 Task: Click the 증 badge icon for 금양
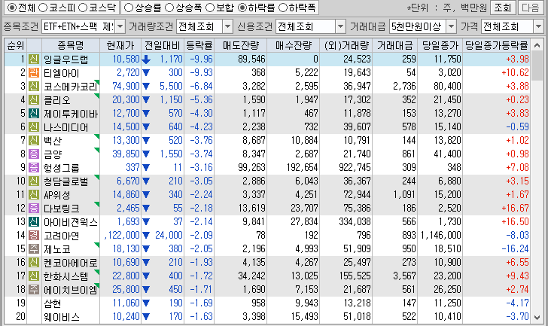click(34, 154)
